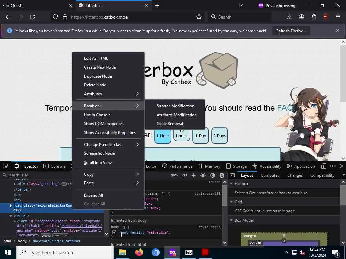Expand the div.expireSelectorContainer node
The image size is (346, 259).
pyautogui.click(x=11, y=205)
